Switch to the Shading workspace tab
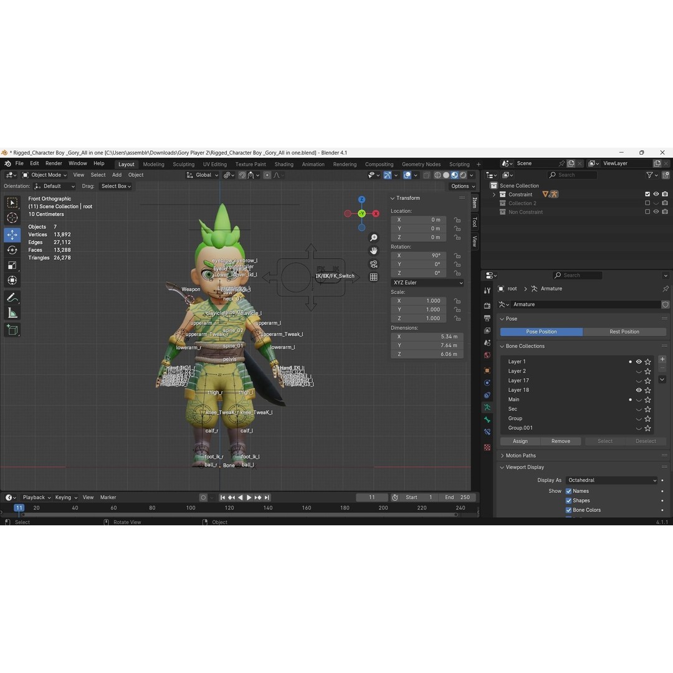 pos(284,165)
